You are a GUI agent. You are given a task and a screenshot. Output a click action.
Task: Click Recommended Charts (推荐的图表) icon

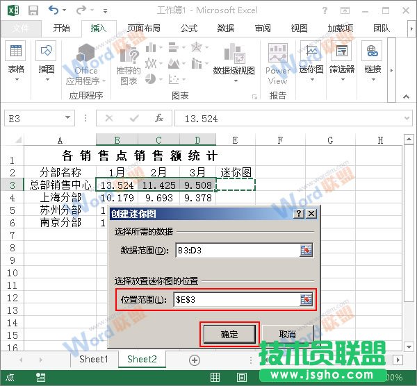(129, 54)
